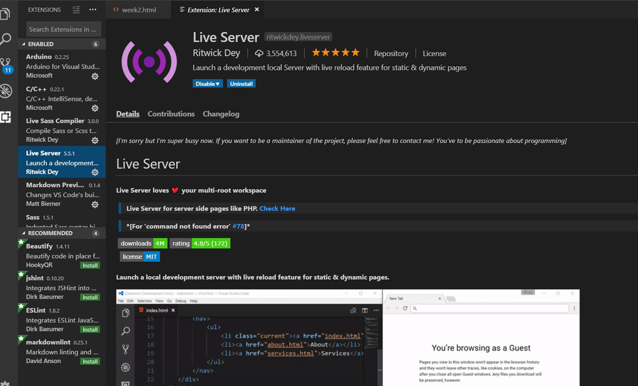Clear extensions search results icon
The width and height of the screenshot is (638, 386).
[x=76, y=9]
